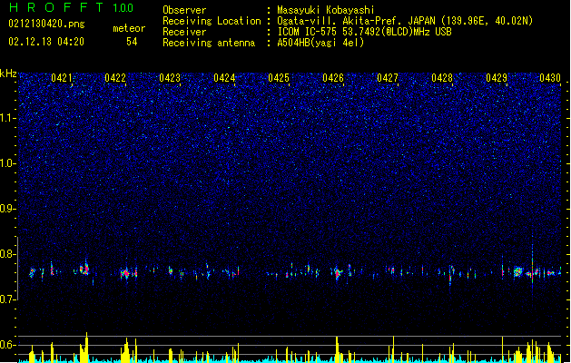Click the 1.0 kHz axis label
The height and width of the screenshot is (363, 571).
click(x=7, y=163)
